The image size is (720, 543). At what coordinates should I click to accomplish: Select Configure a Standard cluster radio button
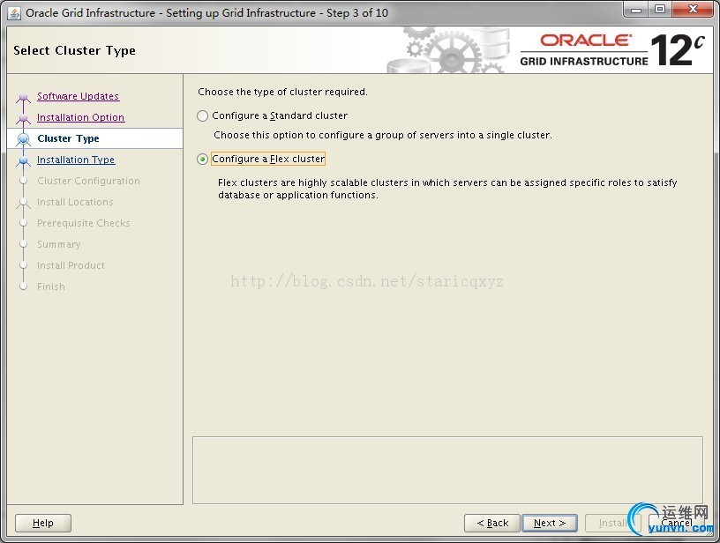[203, 116]
